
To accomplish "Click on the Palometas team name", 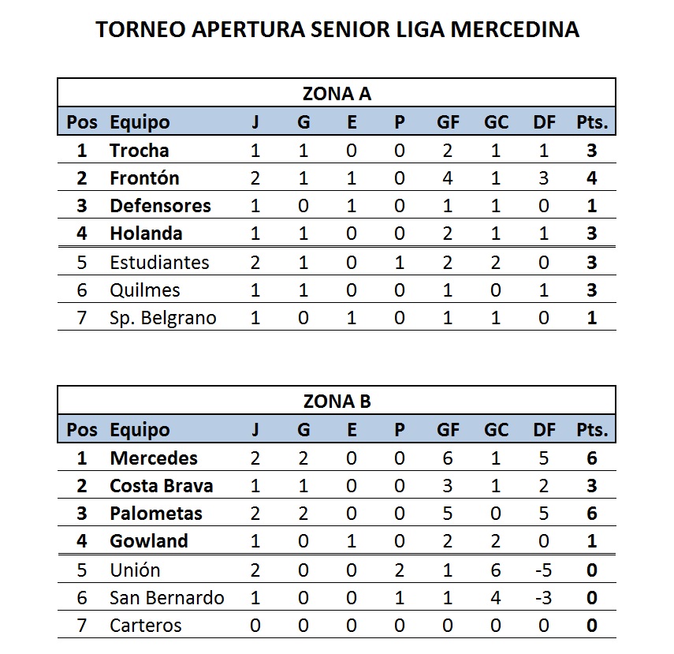I will 156,514.
